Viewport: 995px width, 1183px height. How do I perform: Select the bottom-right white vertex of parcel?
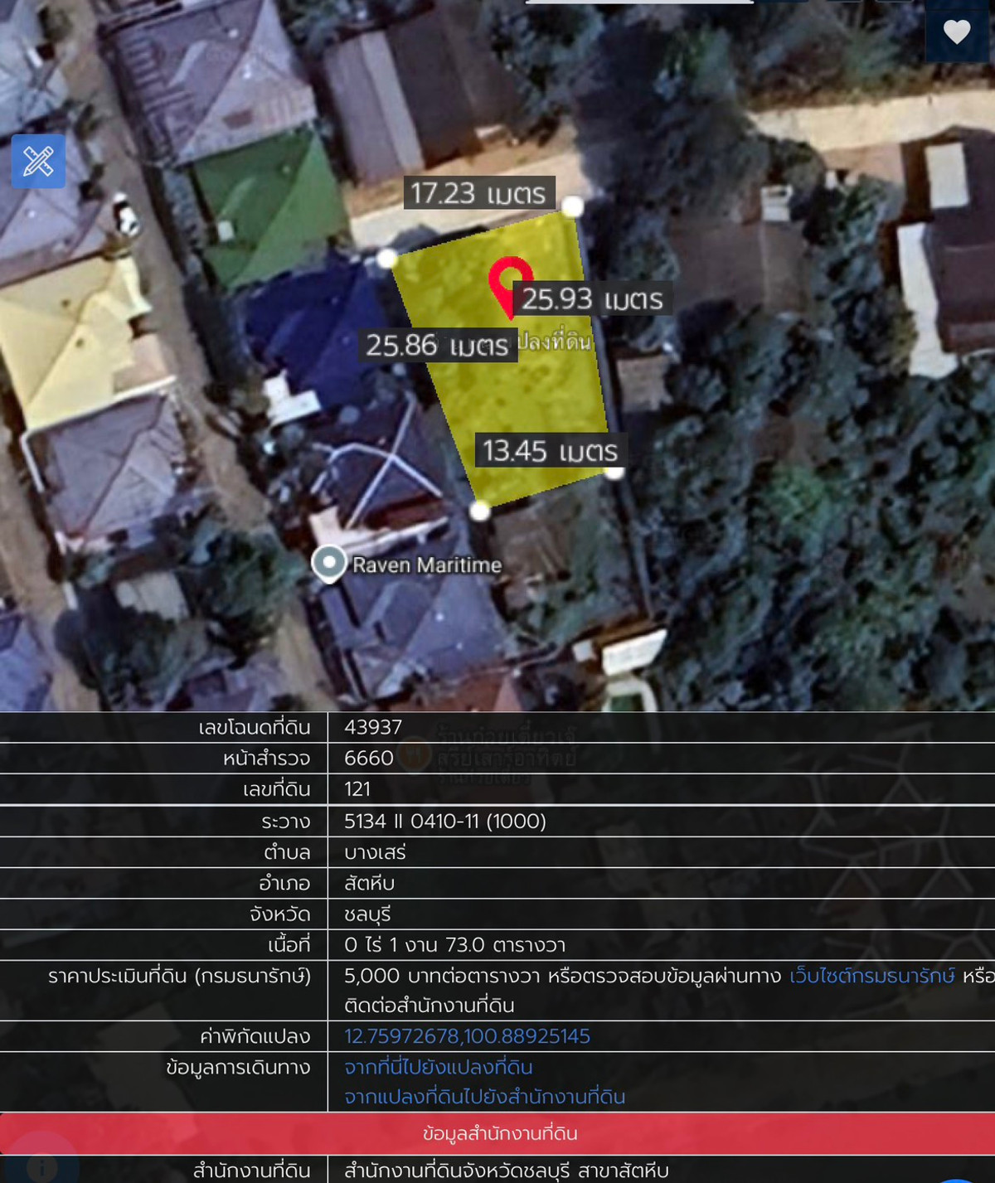(614, 471)
